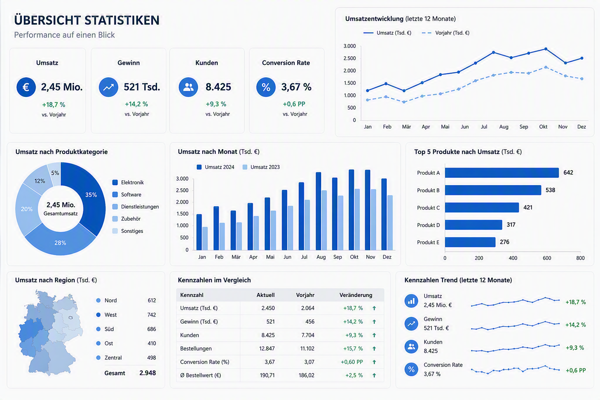Click the Sonstiges legend color swatch

click(115, 231)
